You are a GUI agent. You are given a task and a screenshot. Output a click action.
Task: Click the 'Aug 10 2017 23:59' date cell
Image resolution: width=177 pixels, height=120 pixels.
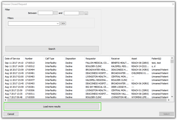(x=14, y=87)
